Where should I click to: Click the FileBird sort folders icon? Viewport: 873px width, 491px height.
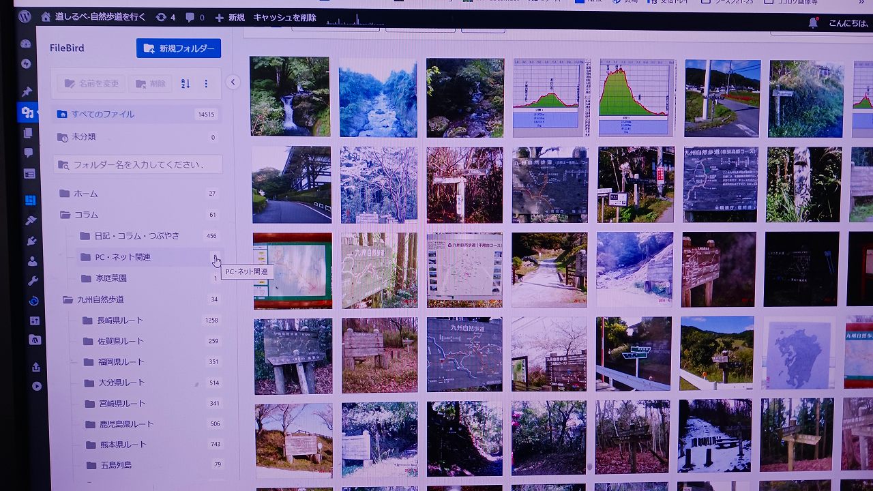(x=186, y=84)
